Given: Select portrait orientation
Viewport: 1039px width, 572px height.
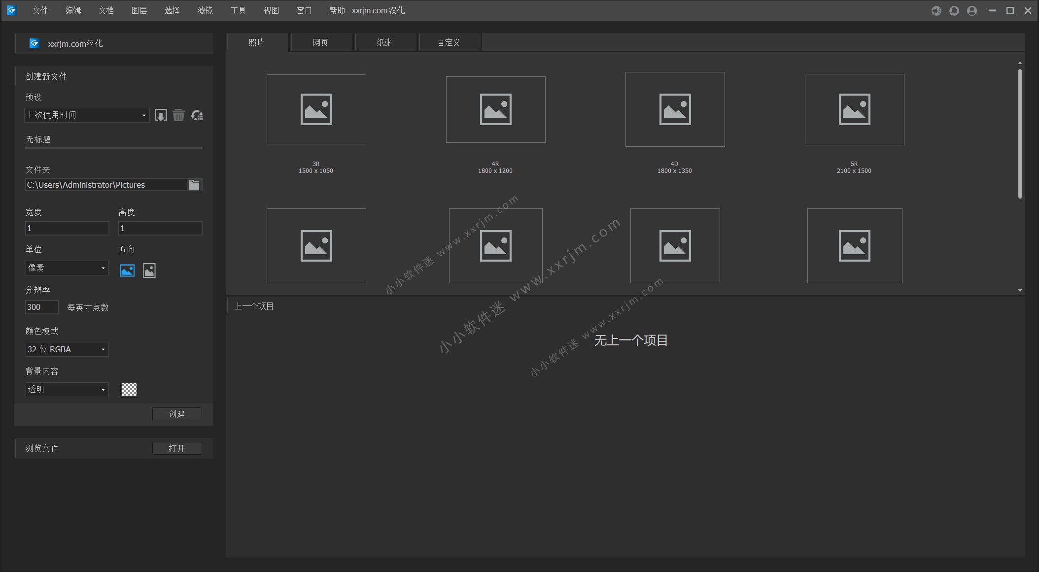Looking at the screenshot, I should (149, 270).
